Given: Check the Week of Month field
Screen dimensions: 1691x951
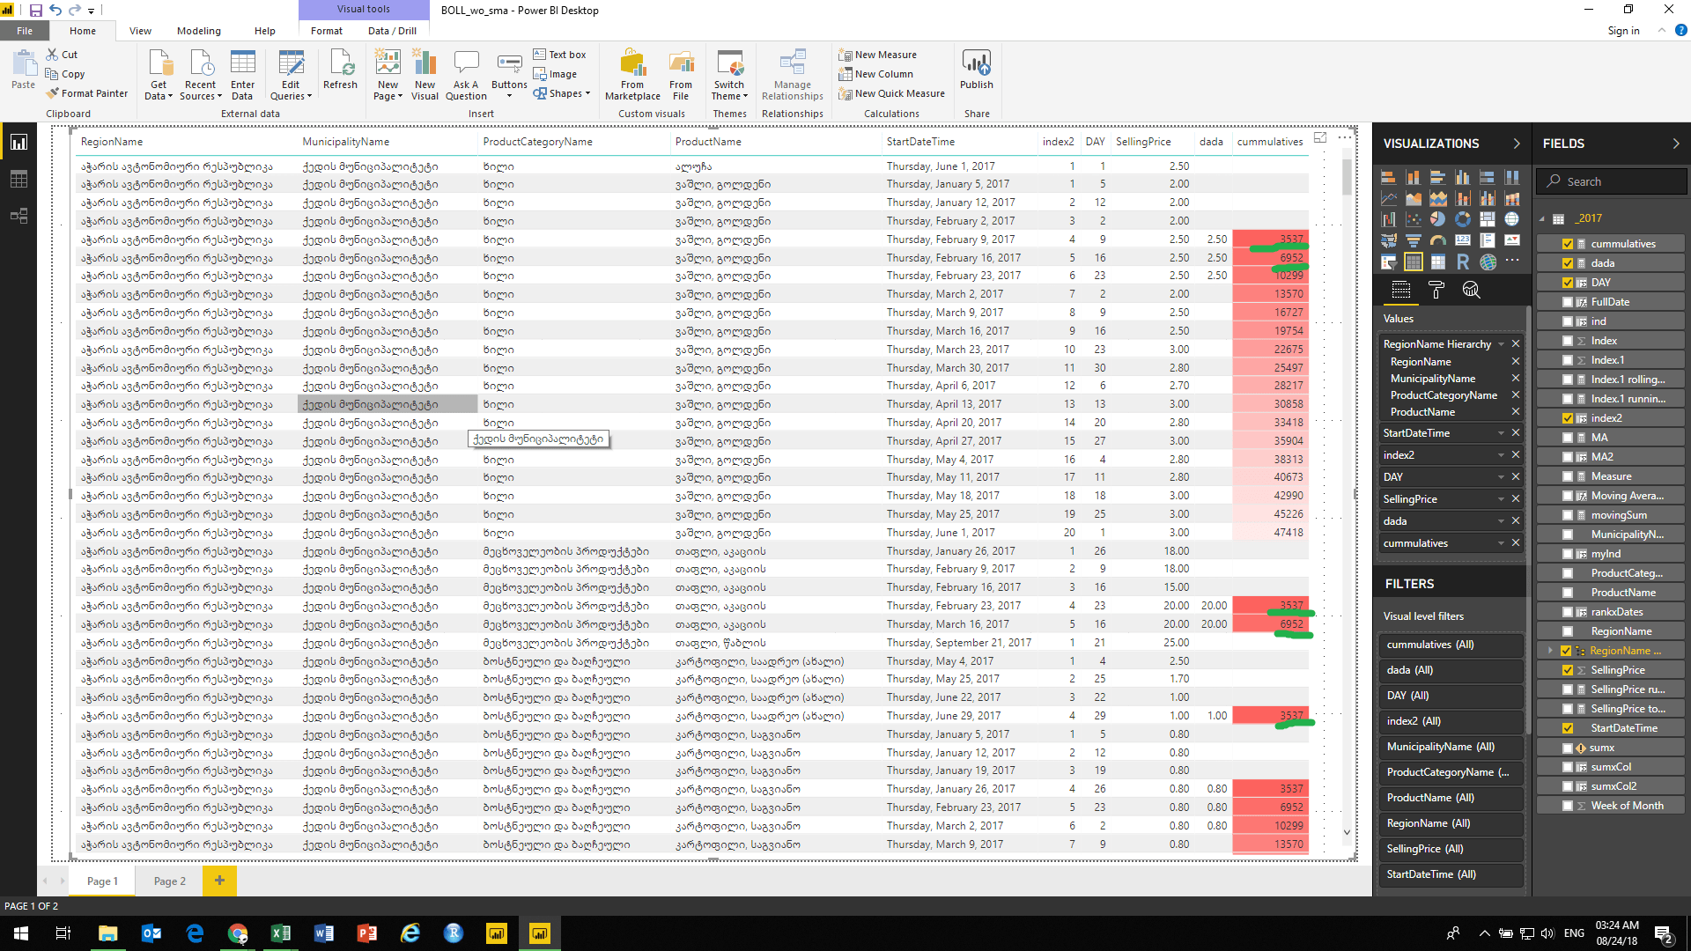Looking at the screenshot, I should pos(1568,806).
